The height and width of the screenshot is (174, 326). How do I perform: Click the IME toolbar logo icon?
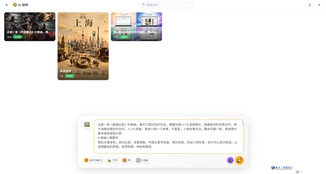pos(273,168)
